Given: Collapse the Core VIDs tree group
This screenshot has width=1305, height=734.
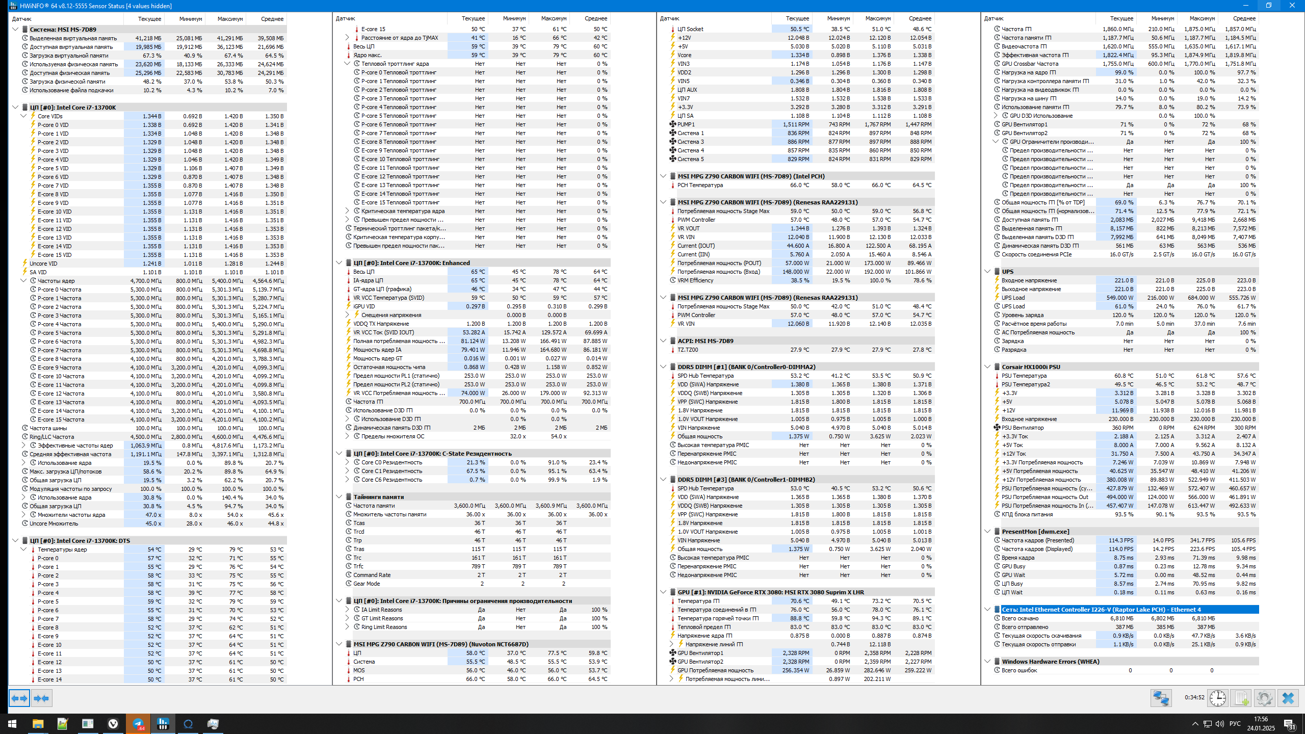Looking at the screenshot, I should (x=23, y=116).
